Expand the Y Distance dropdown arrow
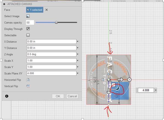 point(78,48)
